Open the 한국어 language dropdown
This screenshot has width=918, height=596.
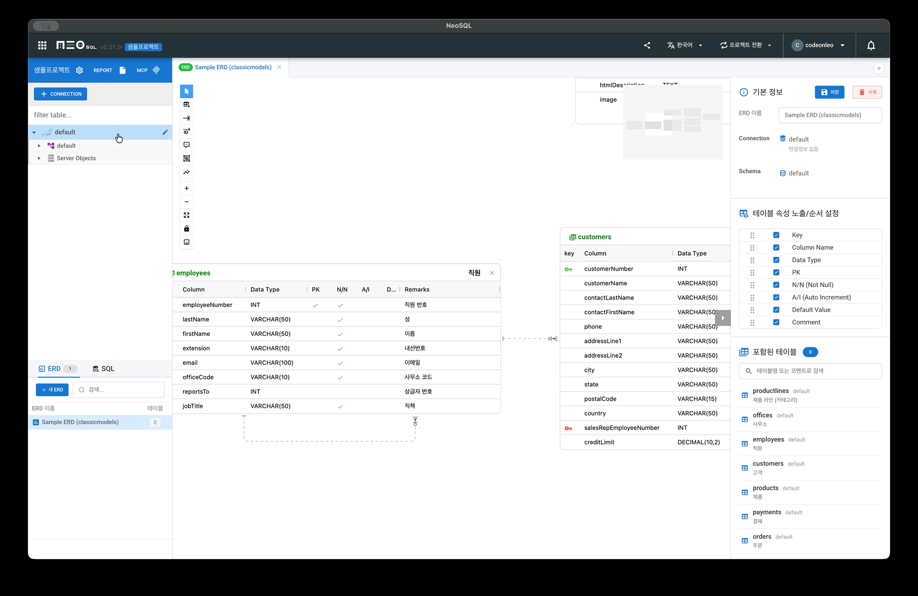tap(685, 45)
